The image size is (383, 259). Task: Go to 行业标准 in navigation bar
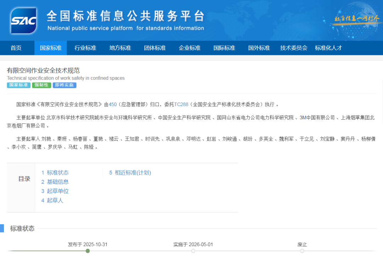click(85, 48)
